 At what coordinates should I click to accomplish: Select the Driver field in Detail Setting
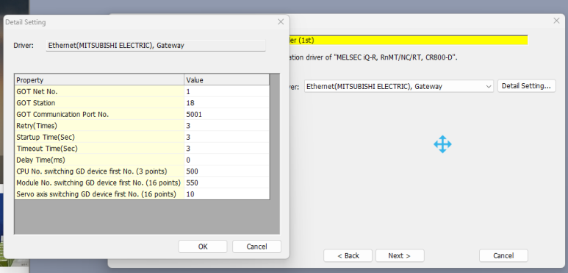156,46
